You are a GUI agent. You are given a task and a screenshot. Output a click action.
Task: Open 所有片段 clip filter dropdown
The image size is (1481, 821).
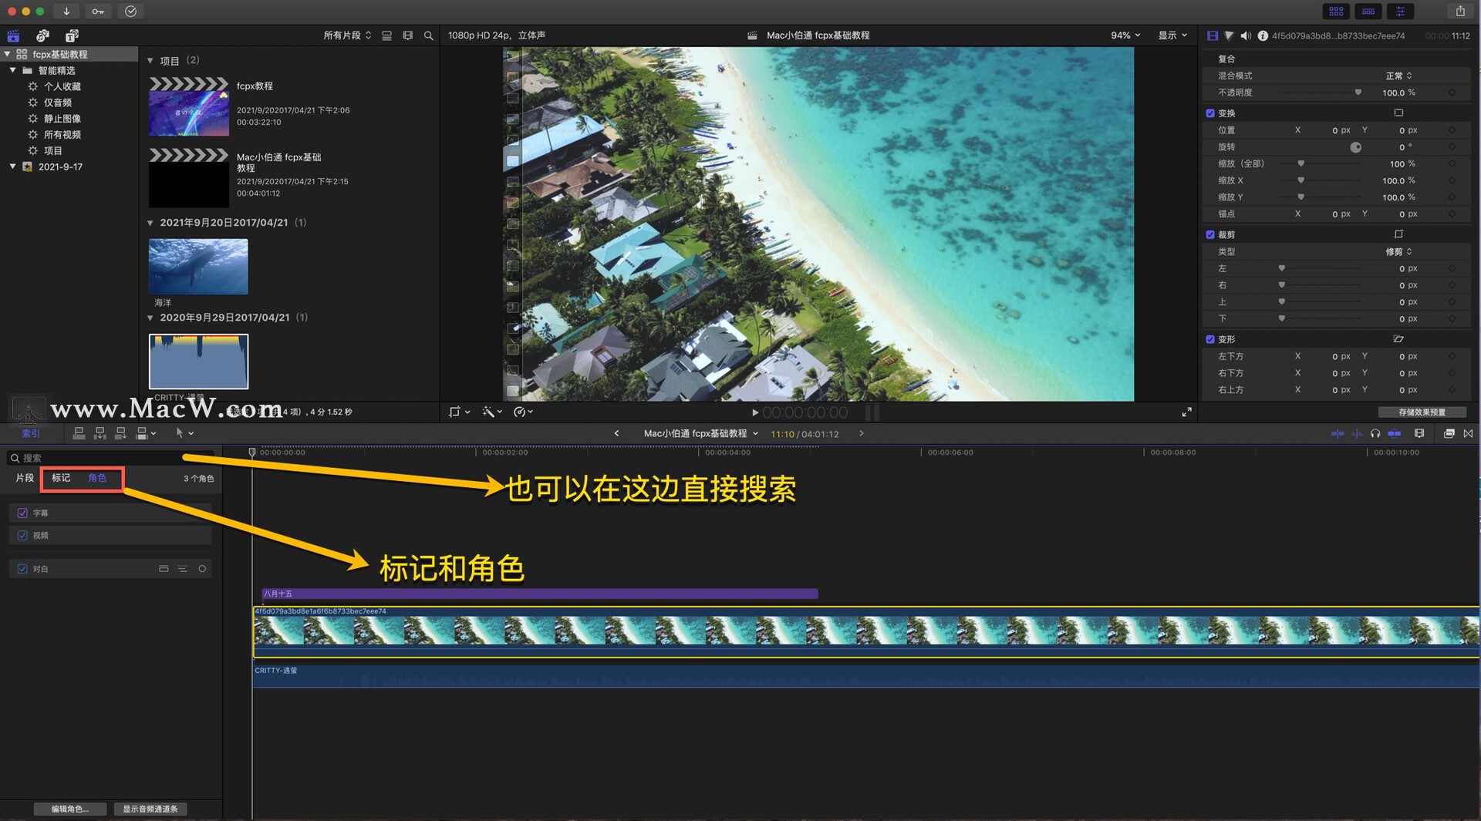[x=347, y=35]
